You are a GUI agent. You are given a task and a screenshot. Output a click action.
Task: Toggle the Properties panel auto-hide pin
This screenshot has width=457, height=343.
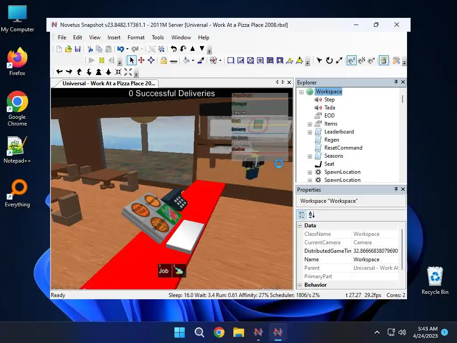click(396, 189)
